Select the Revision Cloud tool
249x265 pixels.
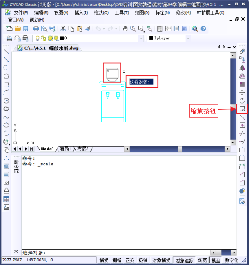(x=6, y=109)
